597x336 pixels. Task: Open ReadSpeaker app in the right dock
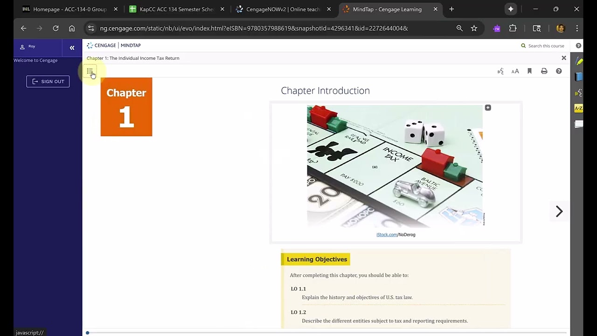pos(579,93)
